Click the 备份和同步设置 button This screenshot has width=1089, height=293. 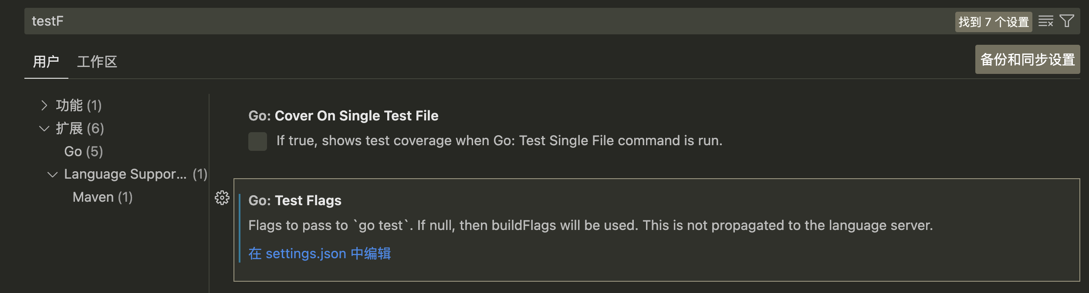tap(1027, 59)
